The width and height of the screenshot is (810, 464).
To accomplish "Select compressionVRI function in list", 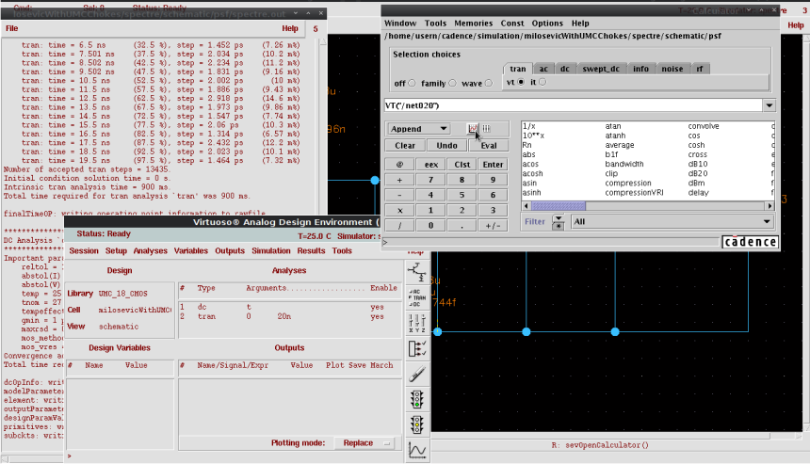I will point(634,193).
